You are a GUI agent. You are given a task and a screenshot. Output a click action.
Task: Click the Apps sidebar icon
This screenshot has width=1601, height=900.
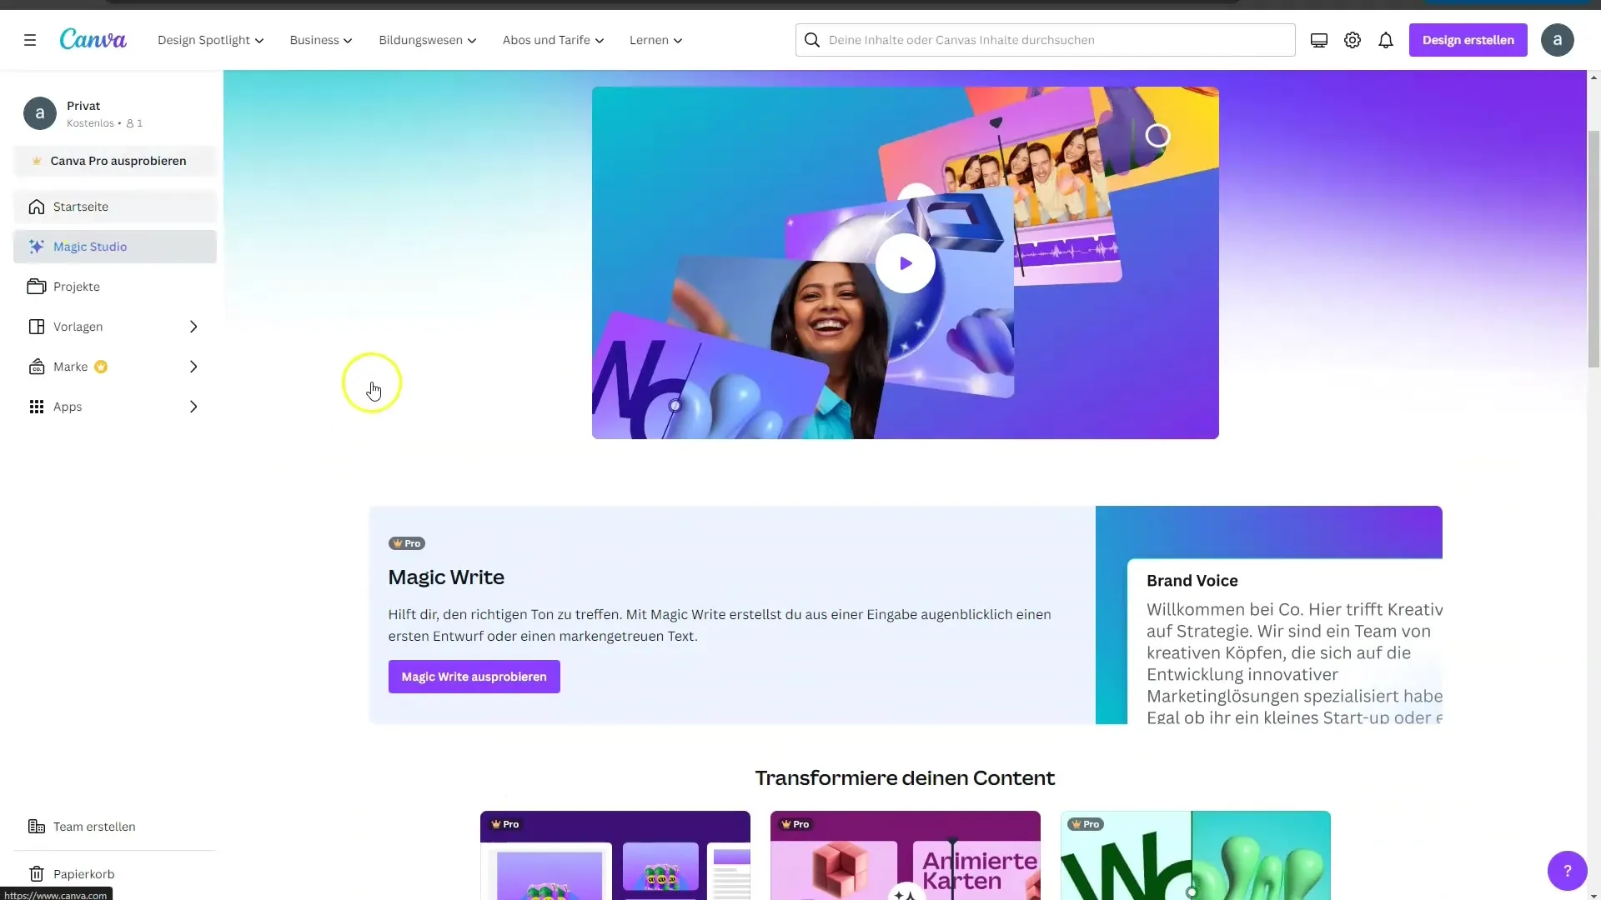(x=37, y=406)
